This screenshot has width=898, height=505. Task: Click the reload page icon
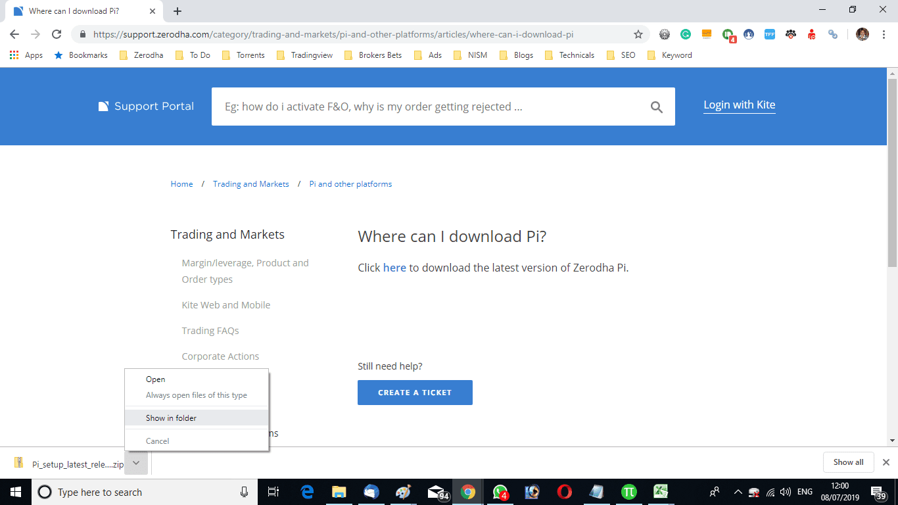point(57,34)
